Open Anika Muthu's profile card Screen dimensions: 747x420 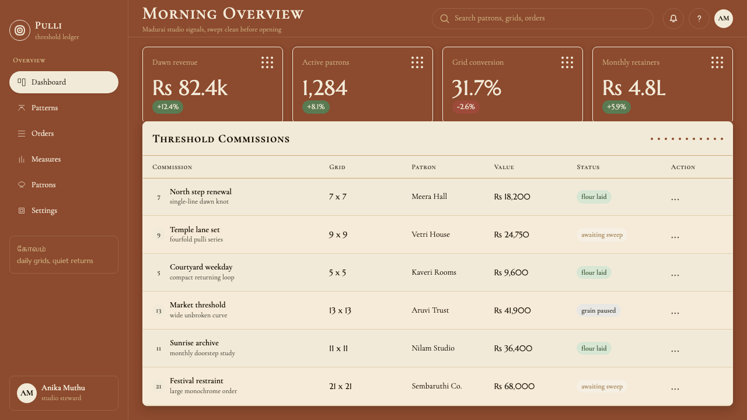coord(64,393)
